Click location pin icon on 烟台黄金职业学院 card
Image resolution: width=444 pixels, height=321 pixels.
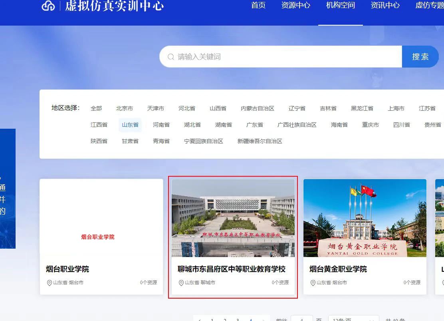313,283
